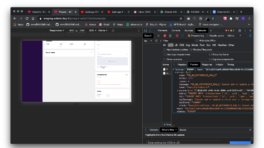Bookmark this page with the star icon
Image resolution: width=264 pixels, height=148 pixels.
(181, 18)
